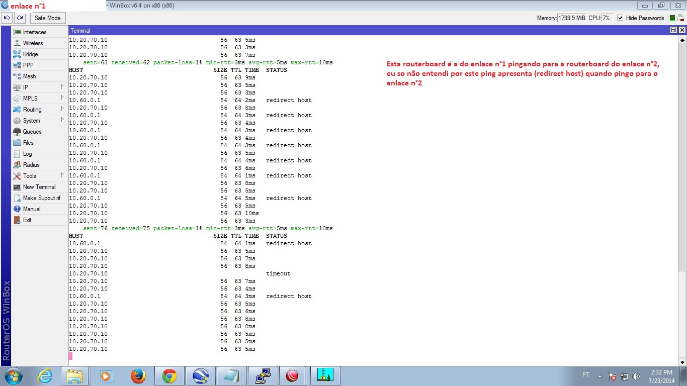Toggle the Hide Passwords checkbox
This screenshot has height=386, width=687.
(620, 18)
